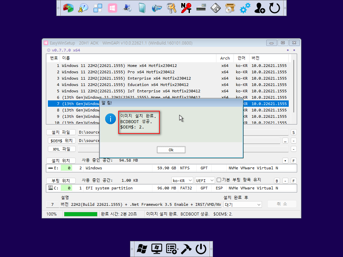
Task: Click the minus button in XML 파일 row
Action: point(293,149)
